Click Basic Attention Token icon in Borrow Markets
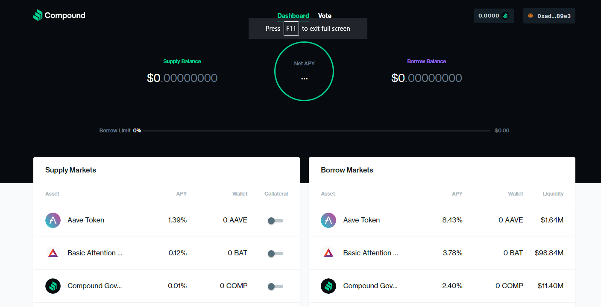Viewport: 601px width, 307px height. (328, 253)
